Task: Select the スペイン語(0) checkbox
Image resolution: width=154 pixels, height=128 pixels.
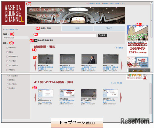Action: pos(7,76)
